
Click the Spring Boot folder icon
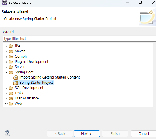[x=11, y=72]
